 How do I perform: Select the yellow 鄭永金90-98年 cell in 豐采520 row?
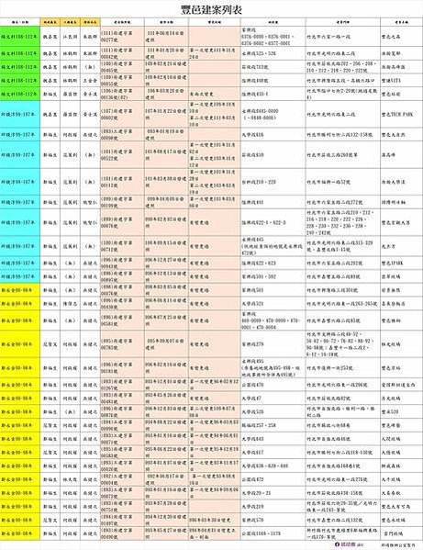pyautogui.click(x=20, y=411)
